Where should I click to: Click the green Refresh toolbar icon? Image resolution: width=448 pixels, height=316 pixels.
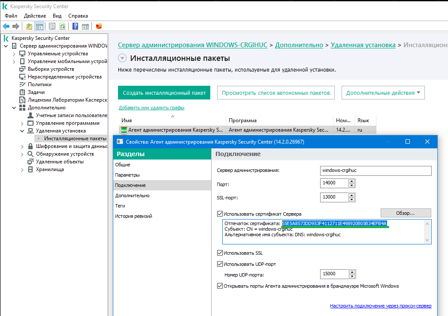tap(62, 27)
